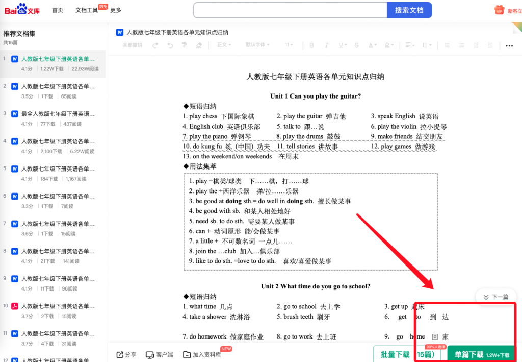Open list item 2 with 65阅读
The image size is (522, 362).
(53, 91)
